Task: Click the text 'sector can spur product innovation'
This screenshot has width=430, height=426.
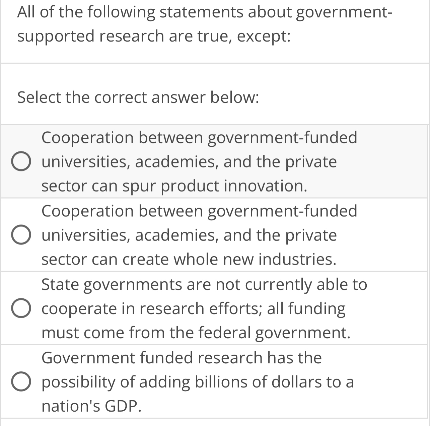Action: 174,186
